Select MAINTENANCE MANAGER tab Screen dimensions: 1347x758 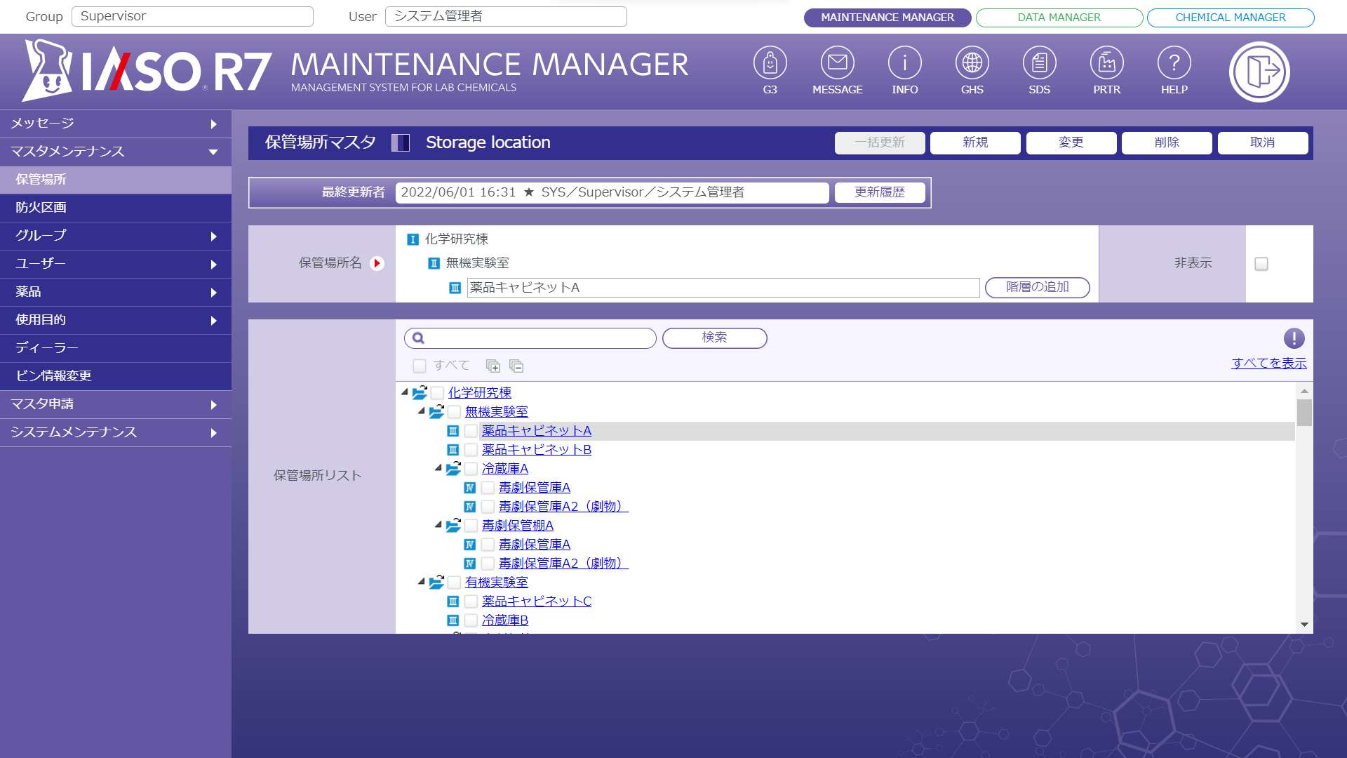coord(887,18)
